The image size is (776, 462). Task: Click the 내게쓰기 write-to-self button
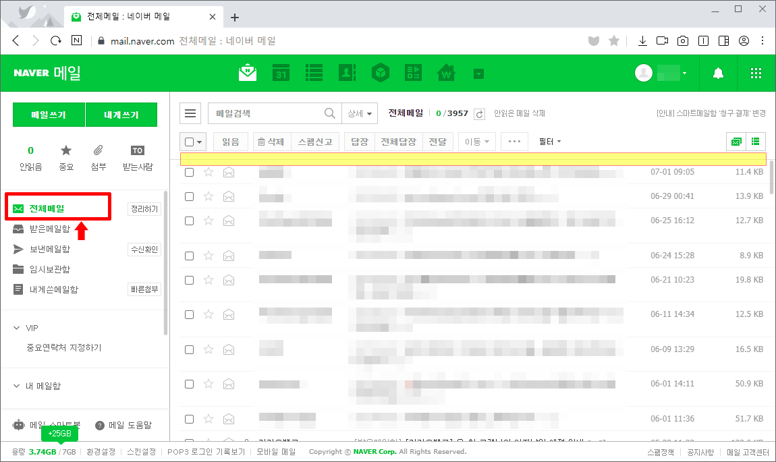click(121, 115)
